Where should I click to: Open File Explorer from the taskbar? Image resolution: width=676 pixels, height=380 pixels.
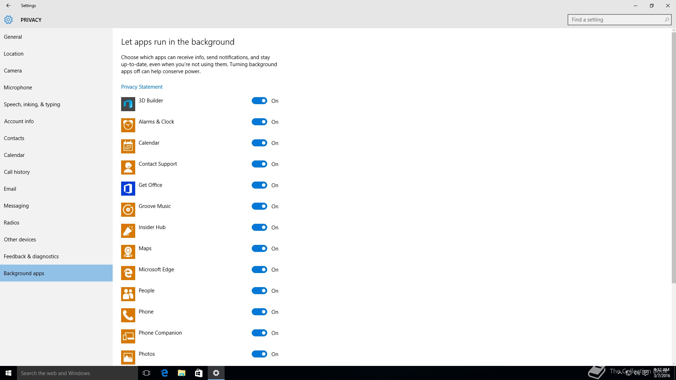(182, 373)
